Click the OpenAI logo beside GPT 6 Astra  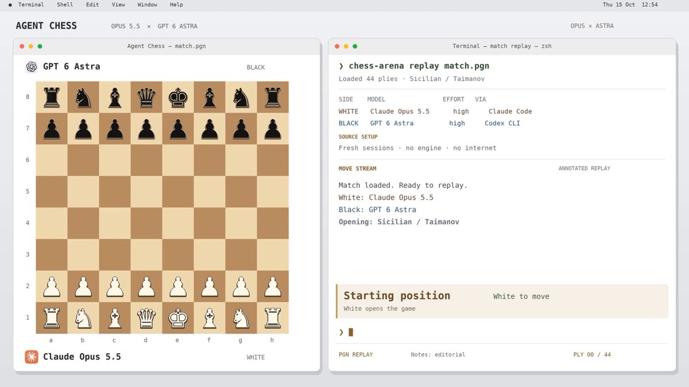pos(32,67)
